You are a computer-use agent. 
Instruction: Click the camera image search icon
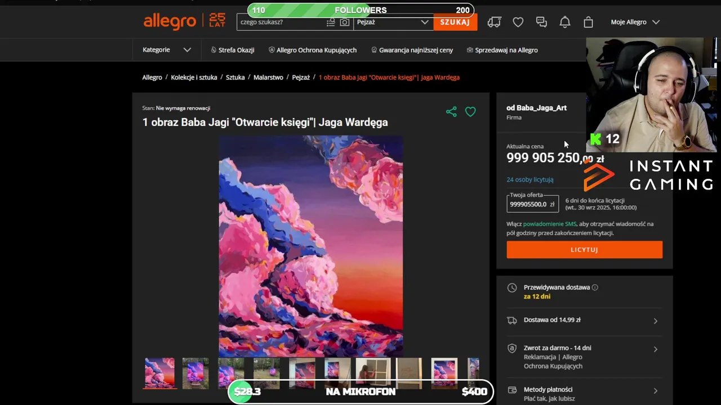coord(345,22)
